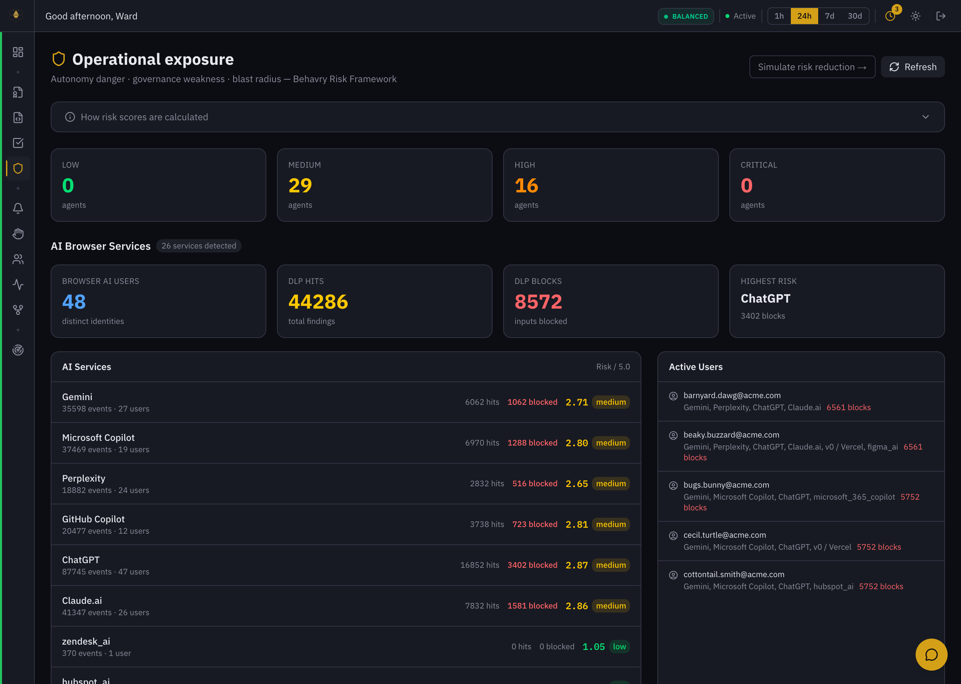Open user cecil.turtle@acme.com
Screen dimensions: 961x684
[724, 535]
